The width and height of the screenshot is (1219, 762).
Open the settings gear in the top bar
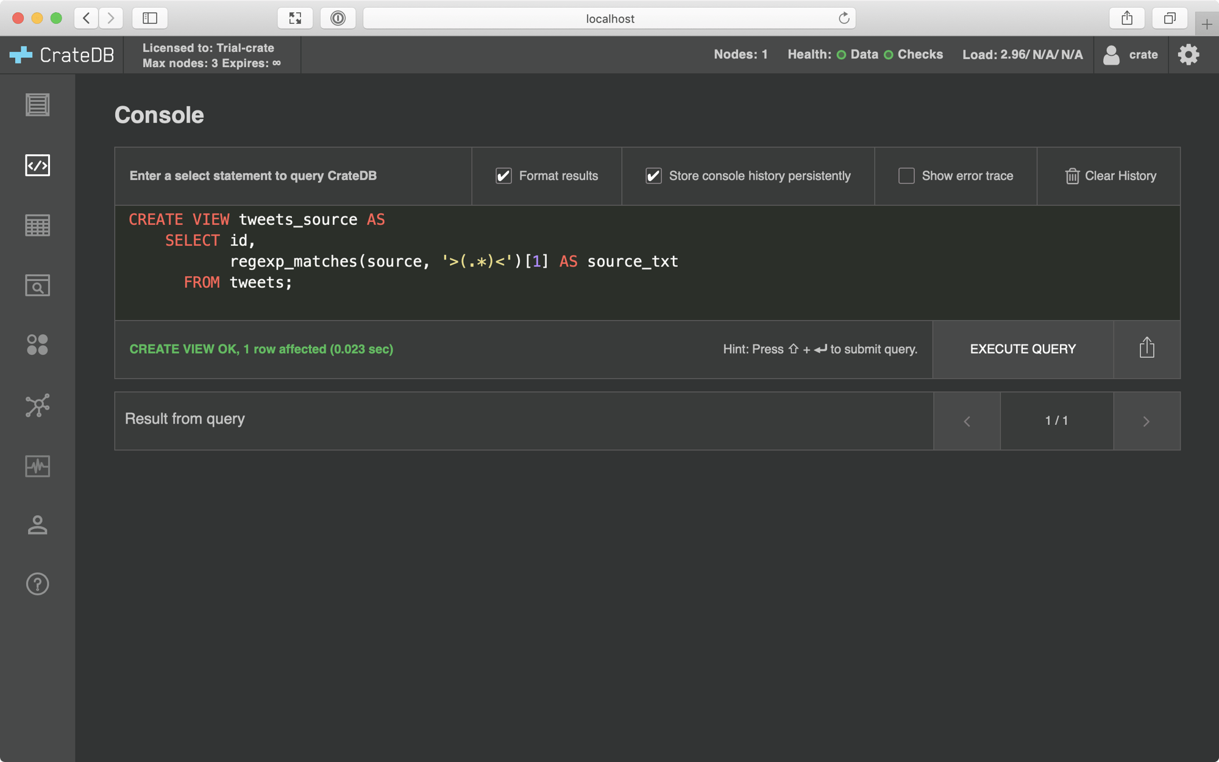pos(1188,54)
